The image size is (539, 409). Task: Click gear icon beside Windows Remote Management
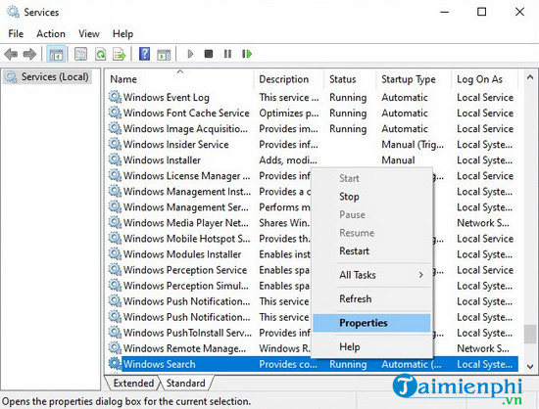115,348
